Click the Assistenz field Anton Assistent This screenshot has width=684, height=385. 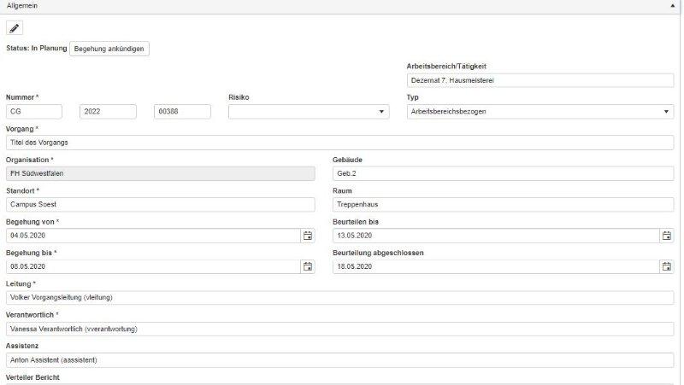339,360
